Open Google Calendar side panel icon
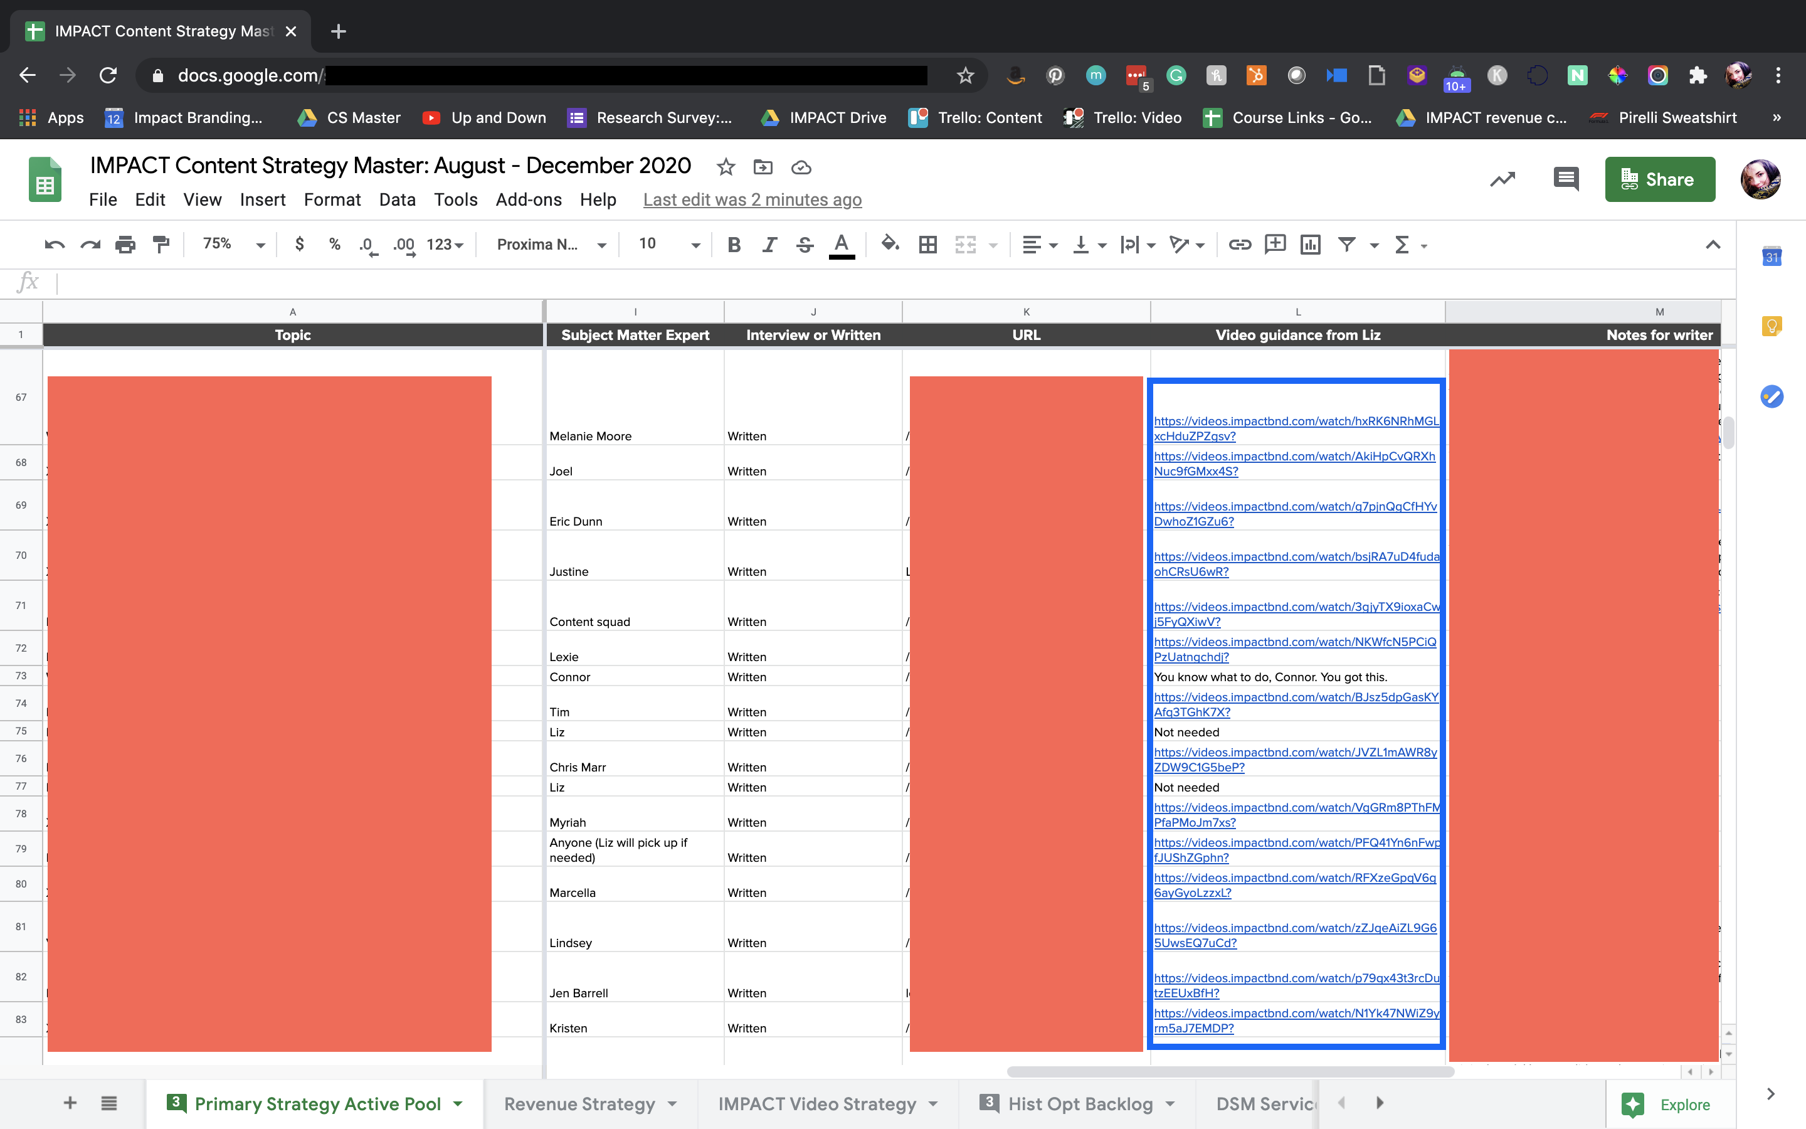The image size is (1806, 1129). tap(1772, 256)
